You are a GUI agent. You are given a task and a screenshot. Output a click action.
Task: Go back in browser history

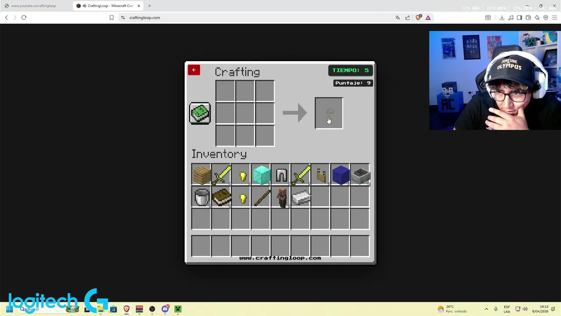[x=7, y=18]
